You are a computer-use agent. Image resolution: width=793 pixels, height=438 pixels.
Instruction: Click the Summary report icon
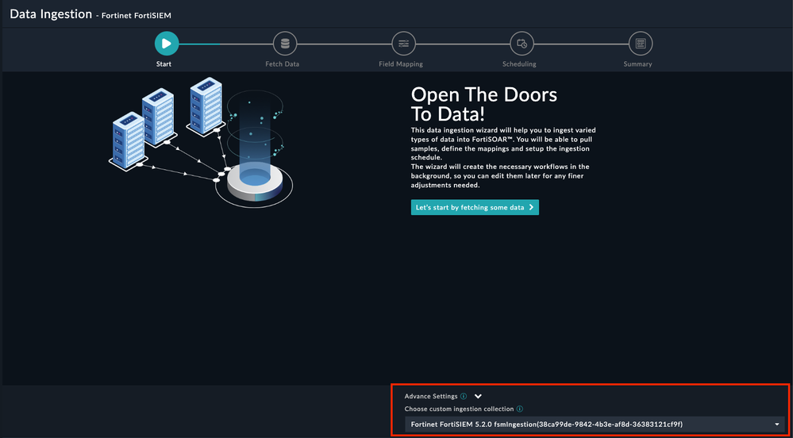(641, 44)
